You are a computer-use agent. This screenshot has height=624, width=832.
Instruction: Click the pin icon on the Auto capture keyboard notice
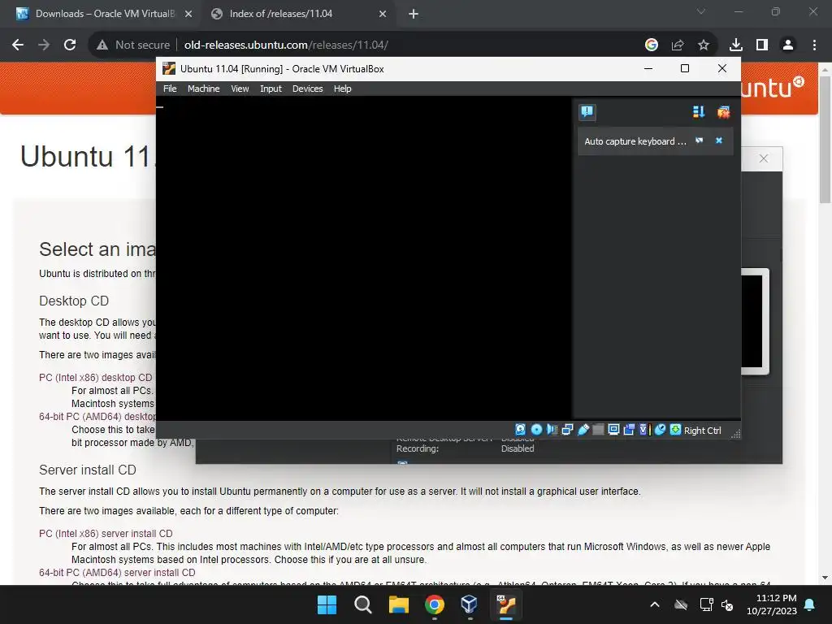coord(700,141)
